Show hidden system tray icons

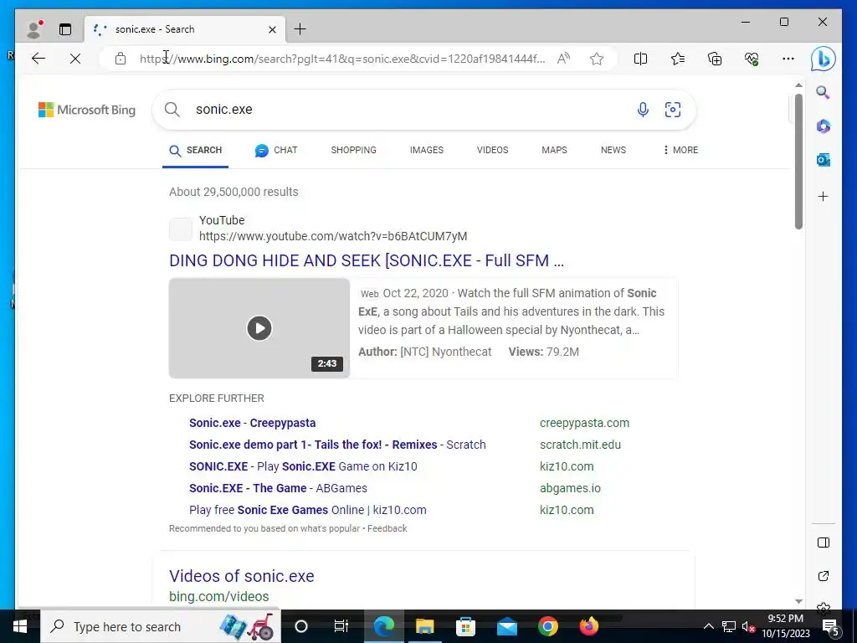(x=708, y=626)
